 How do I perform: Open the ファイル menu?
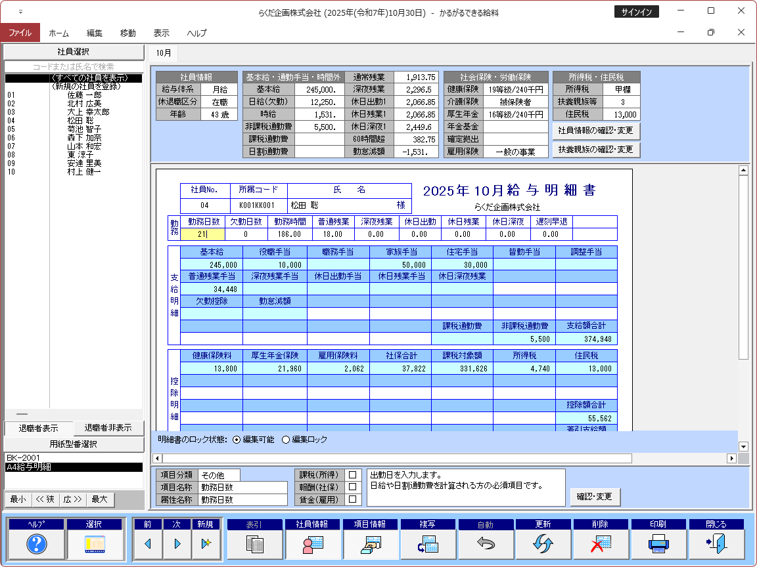click(x=20, y=33)
